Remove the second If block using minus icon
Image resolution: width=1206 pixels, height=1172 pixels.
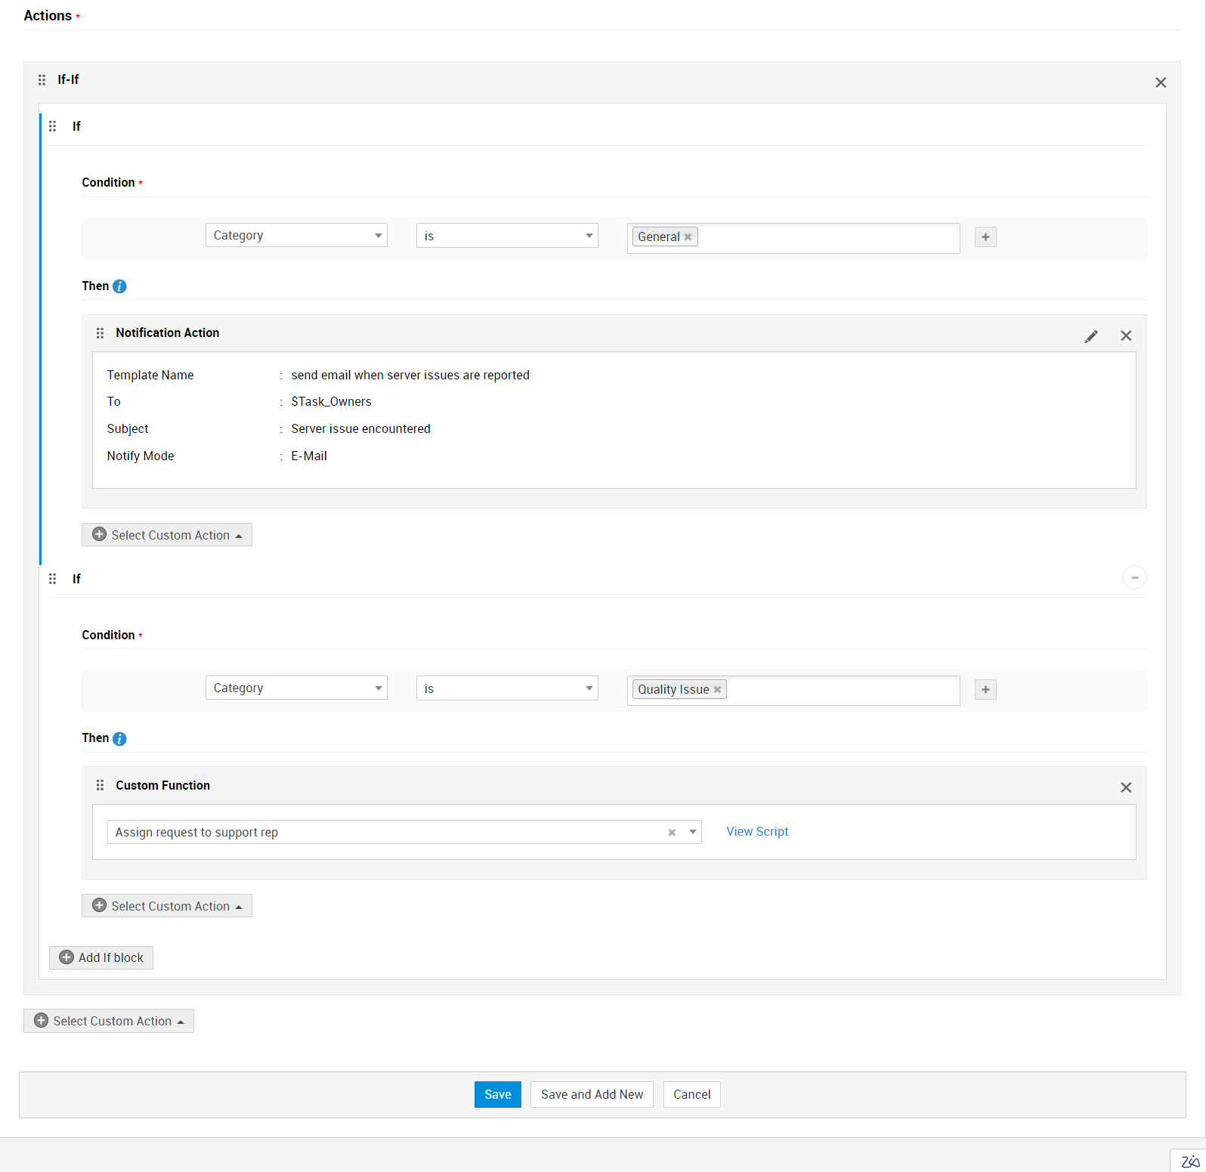tap(1133, 578)
